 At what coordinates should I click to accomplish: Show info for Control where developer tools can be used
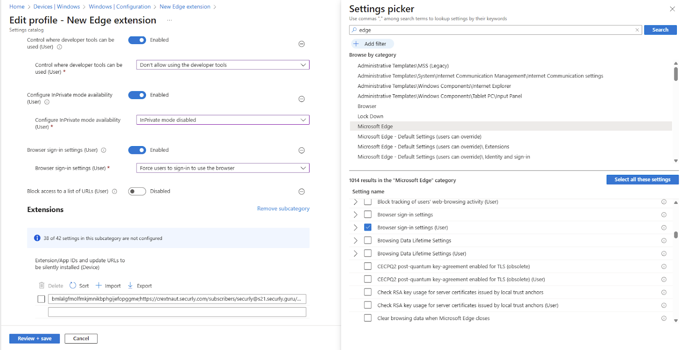click(60, 47)
